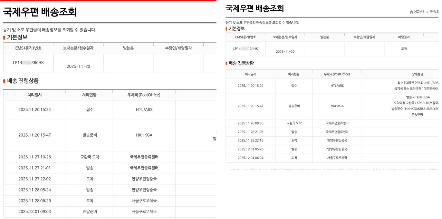The width and height of the screenshot is (442, 219).
Task: Open the HOME breadcrumb link
Action: [x=419, y=12]
